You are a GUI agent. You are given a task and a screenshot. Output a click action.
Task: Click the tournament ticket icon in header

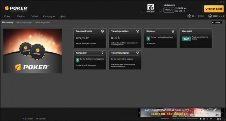point(200,16)
